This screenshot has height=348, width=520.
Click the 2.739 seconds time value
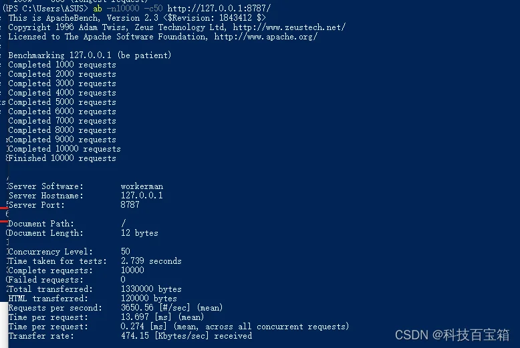(151, 261)
